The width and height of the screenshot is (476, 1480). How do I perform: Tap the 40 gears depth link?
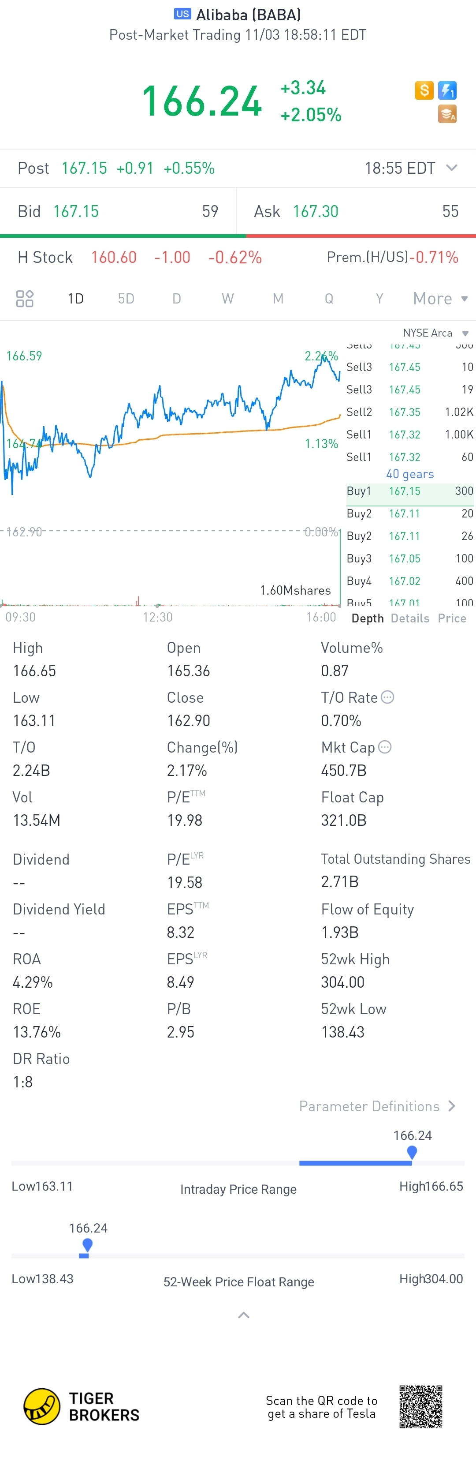coord(410,474)
